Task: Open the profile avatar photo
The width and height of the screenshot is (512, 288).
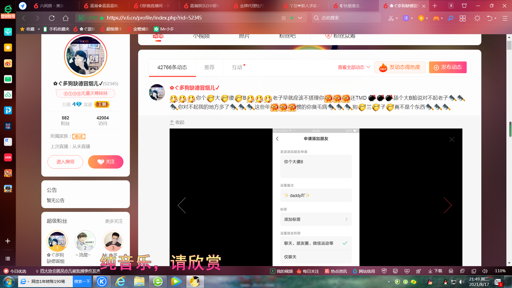Action: pyautogui.click(x=85, y=56)
